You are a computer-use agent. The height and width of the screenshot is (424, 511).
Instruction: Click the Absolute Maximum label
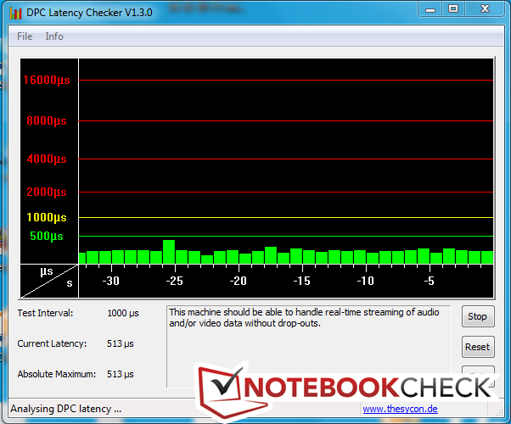(x=57, y=374)
